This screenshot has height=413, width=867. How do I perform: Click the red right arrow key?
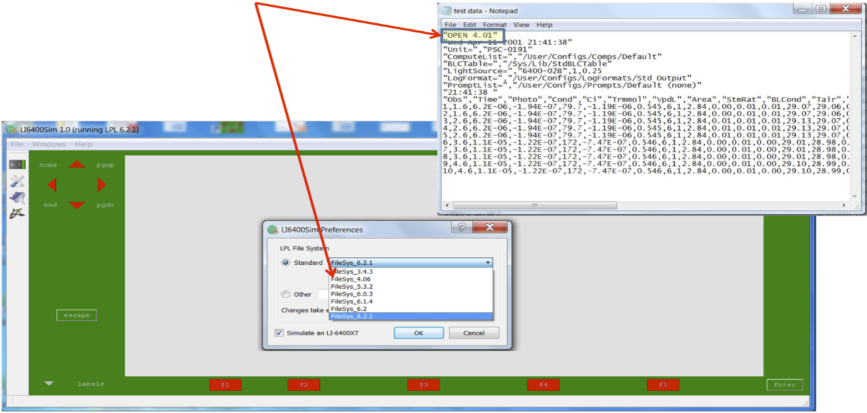pyautogui.click(x=102, y=185)
